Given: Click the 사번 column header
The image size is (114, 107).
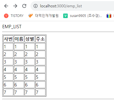Looking at the screenshot, I should (x=8, y=39).
